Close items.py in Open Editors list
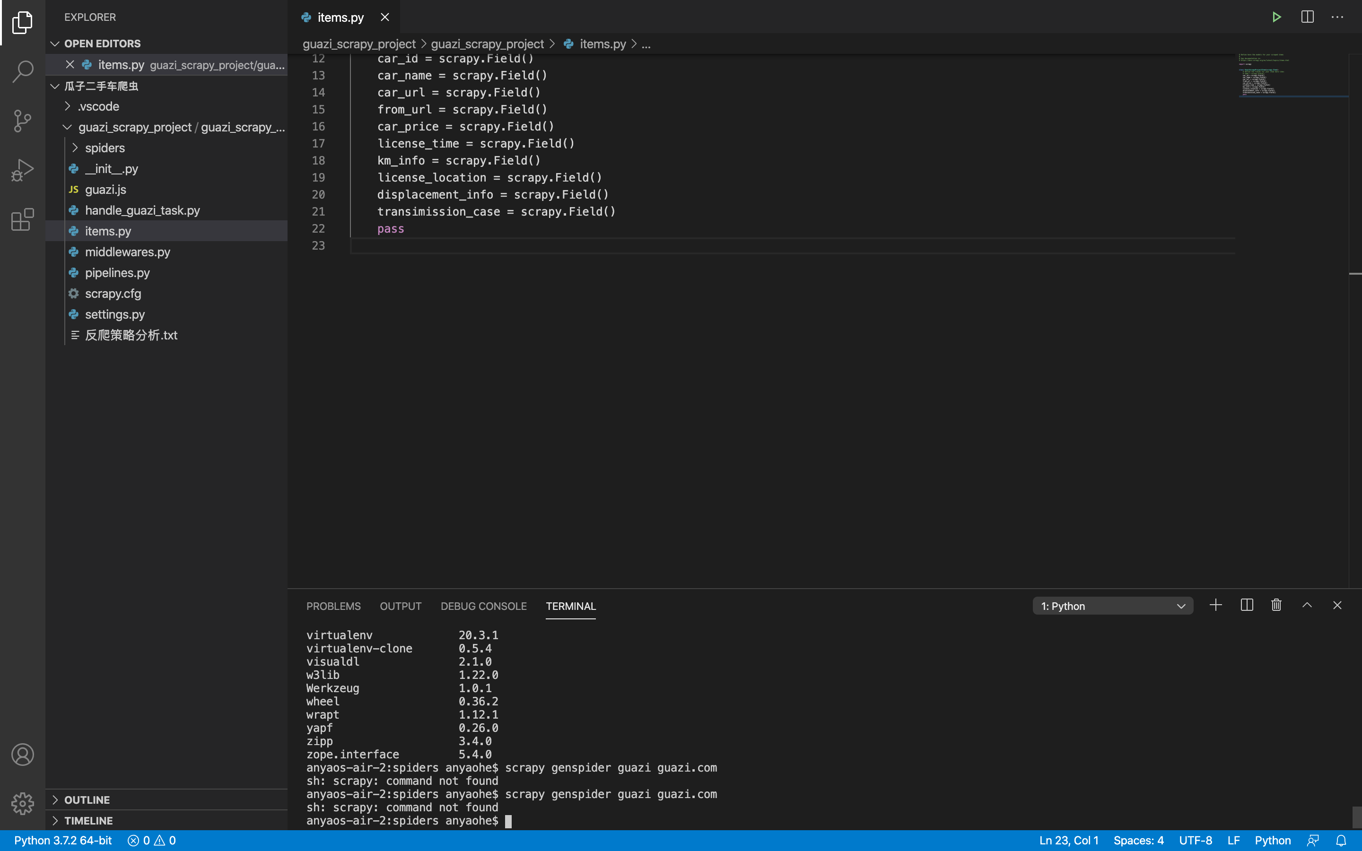Image resolution: width=1362 pixels, height=851 pixels. (70, 65)
